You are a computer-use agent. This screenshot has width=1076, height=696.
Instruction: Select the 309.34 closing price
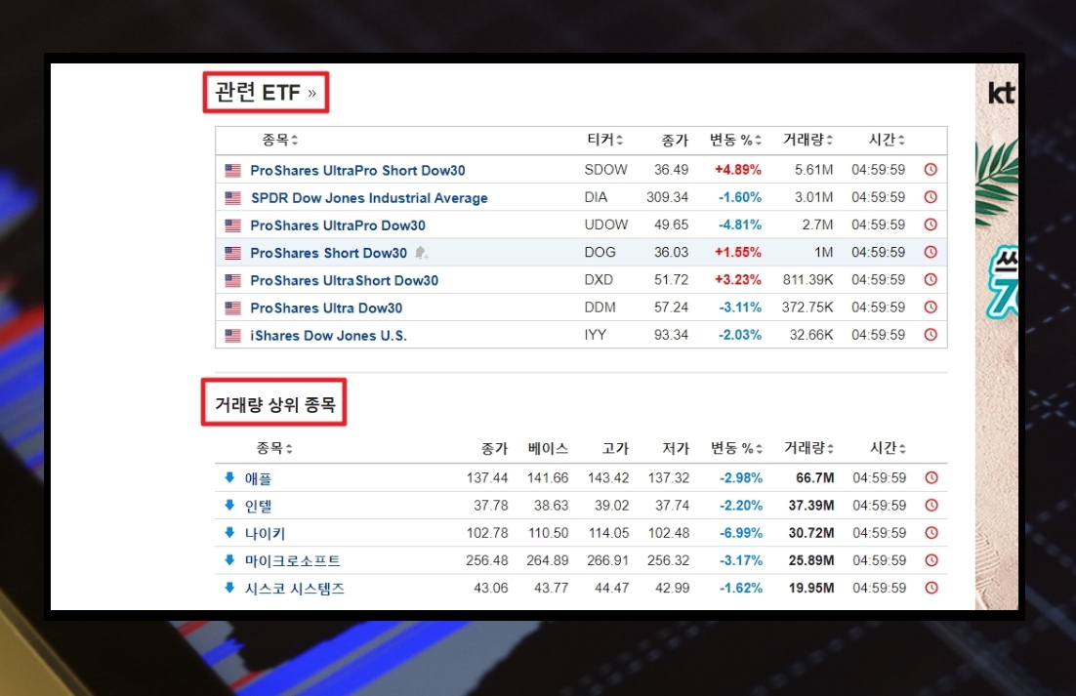click(x=667, y=197)
